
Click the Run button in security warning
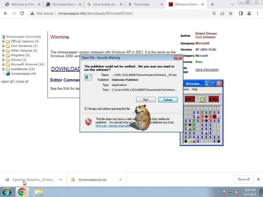click(146, 100)
